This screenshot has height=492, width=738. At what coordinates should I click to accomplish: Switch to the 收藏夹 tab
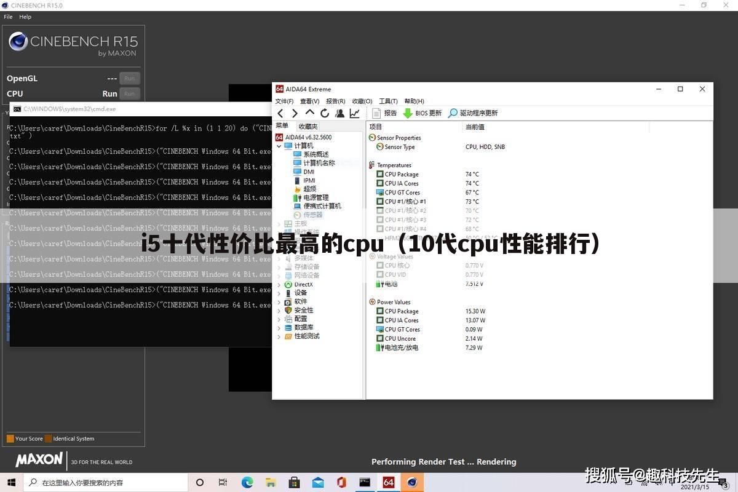click(307, 125)
